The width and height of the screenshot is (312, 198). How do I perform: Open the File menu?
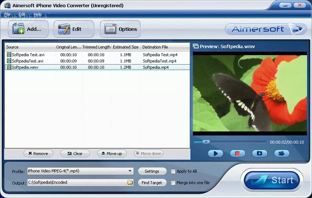[7, 15]
